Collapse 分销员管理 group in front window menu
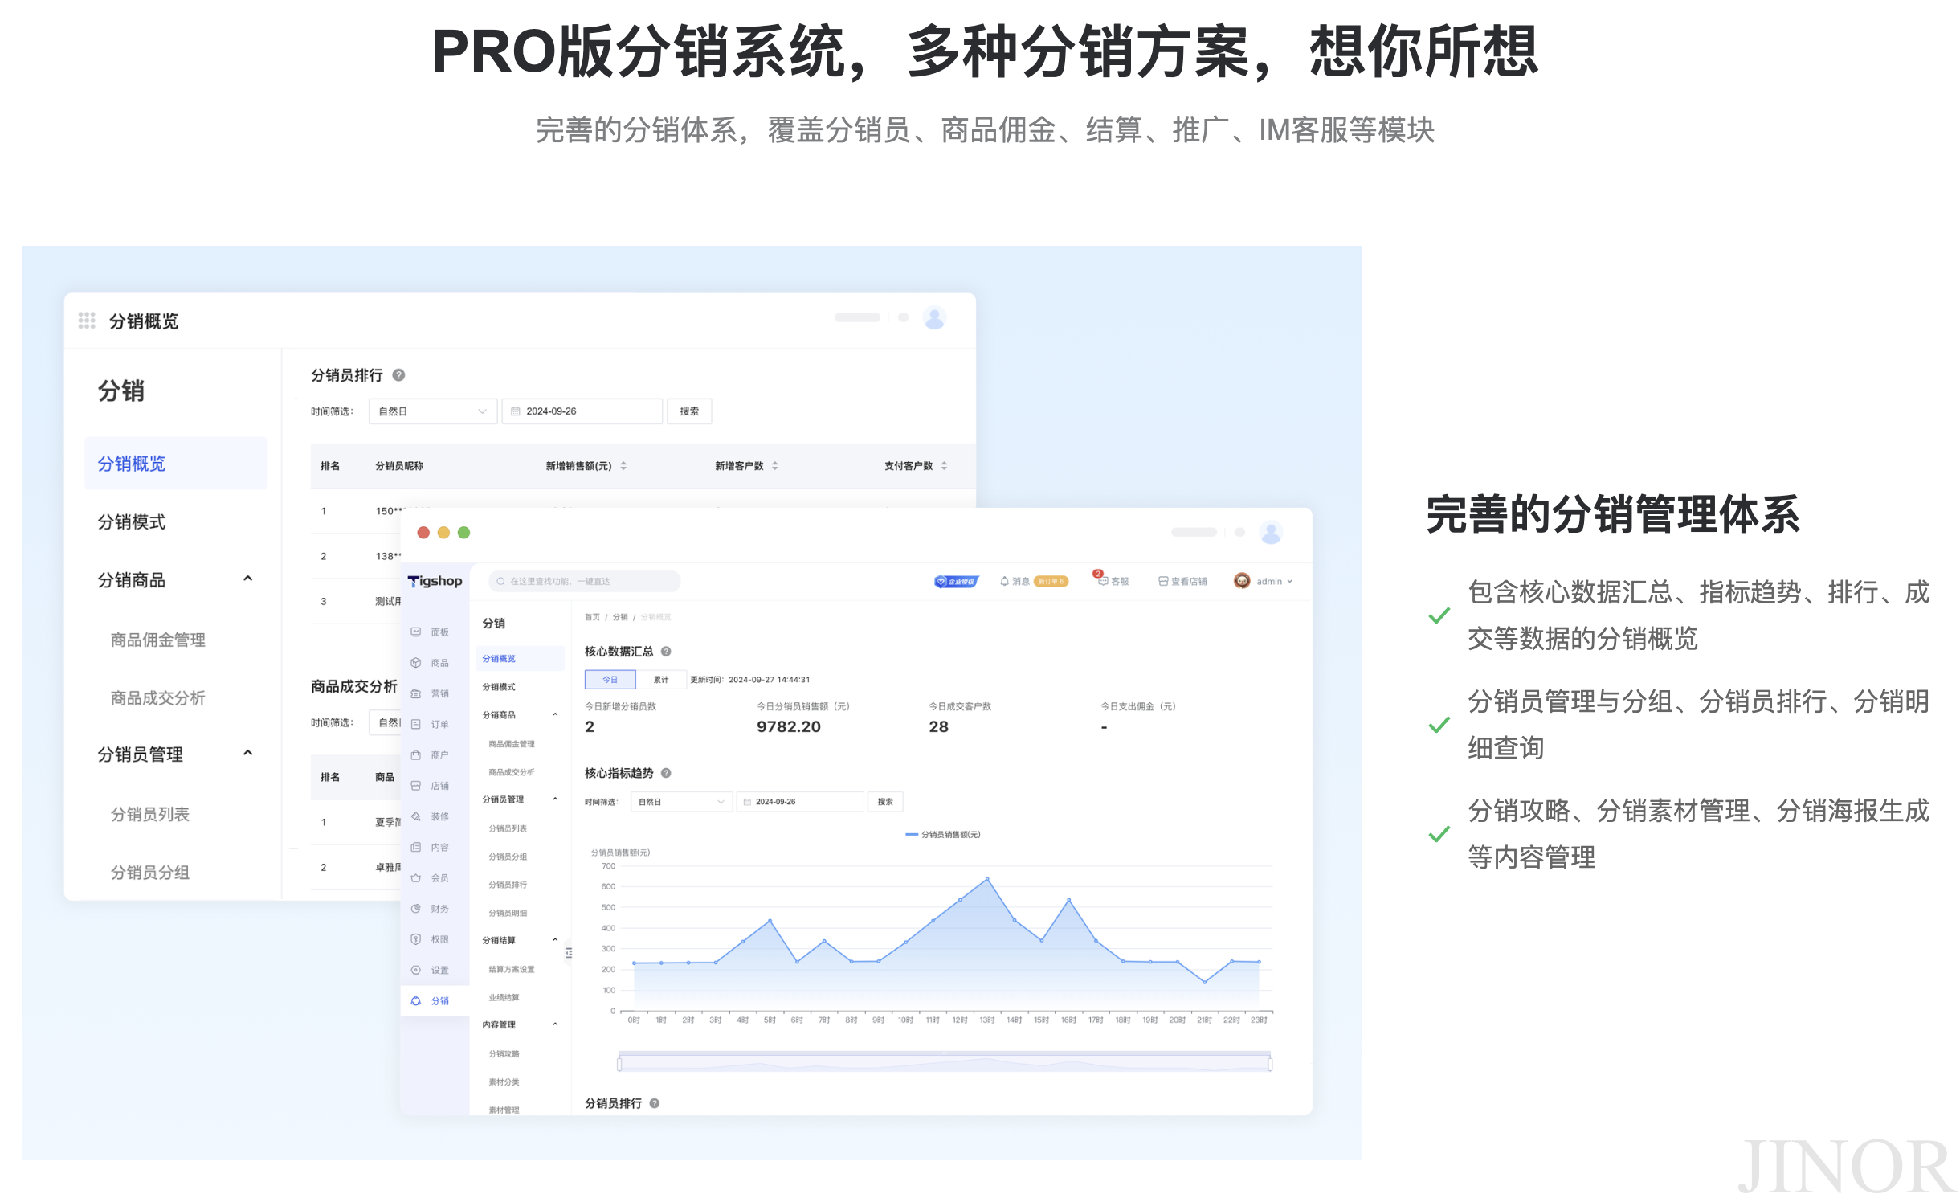The image size is (1960, 1194). click(x=555, y=799)
